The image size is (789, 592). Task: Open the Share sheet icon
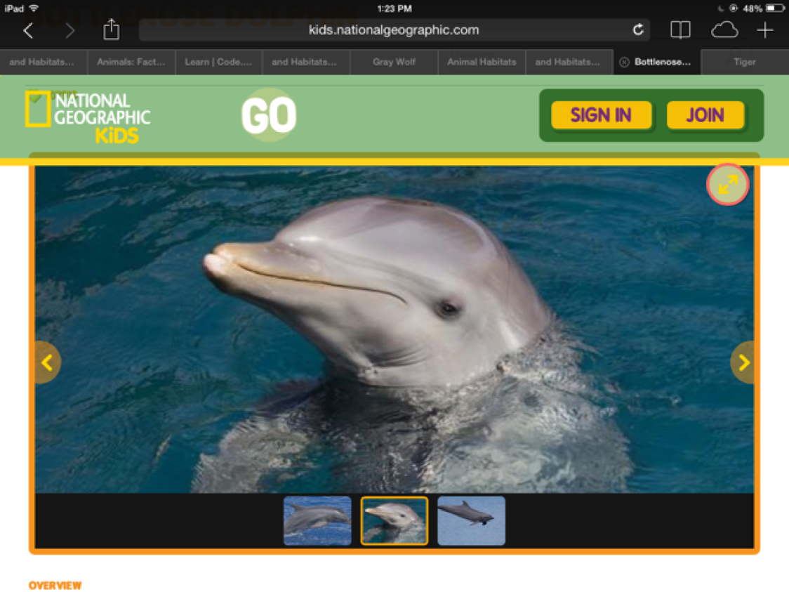(111, 29)
